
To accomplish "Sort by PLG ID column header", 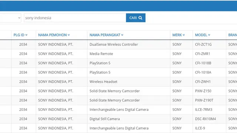I will click(x=20, y=35).
